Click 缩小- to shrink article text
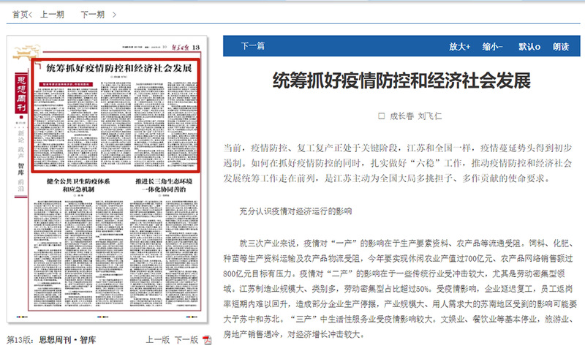The image size is (585, 351). pyautogui.click(x=492, y=47)
